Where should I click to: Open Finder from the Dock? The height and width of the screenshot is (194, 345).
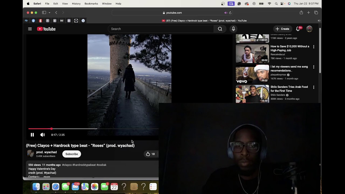[36, 186]
